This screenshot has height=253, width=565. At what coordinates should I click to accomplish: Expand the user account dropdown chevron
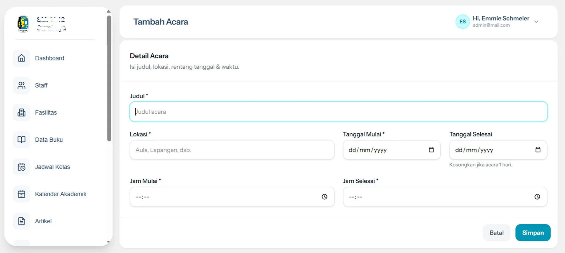point(536,22)
